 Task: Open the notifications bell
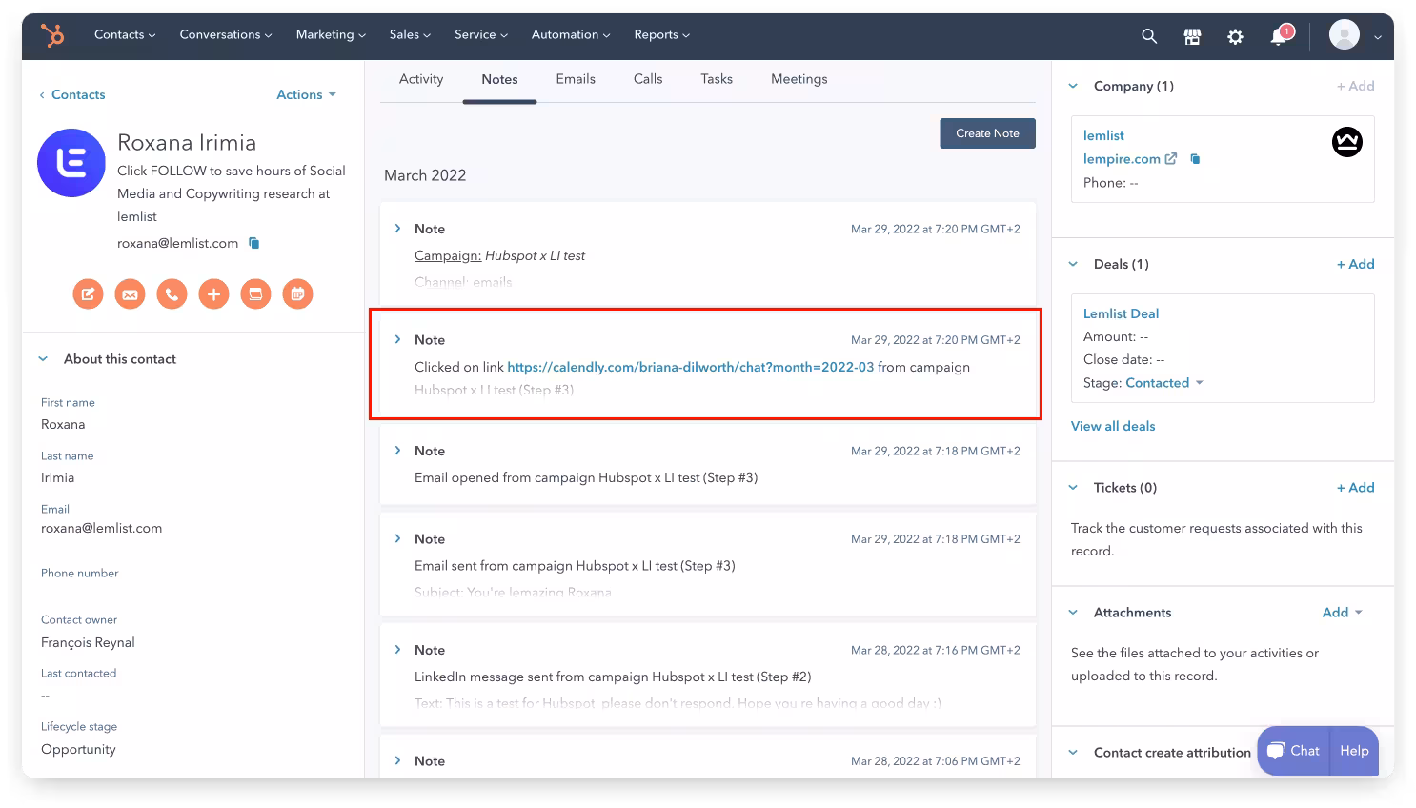point(1279,36)
